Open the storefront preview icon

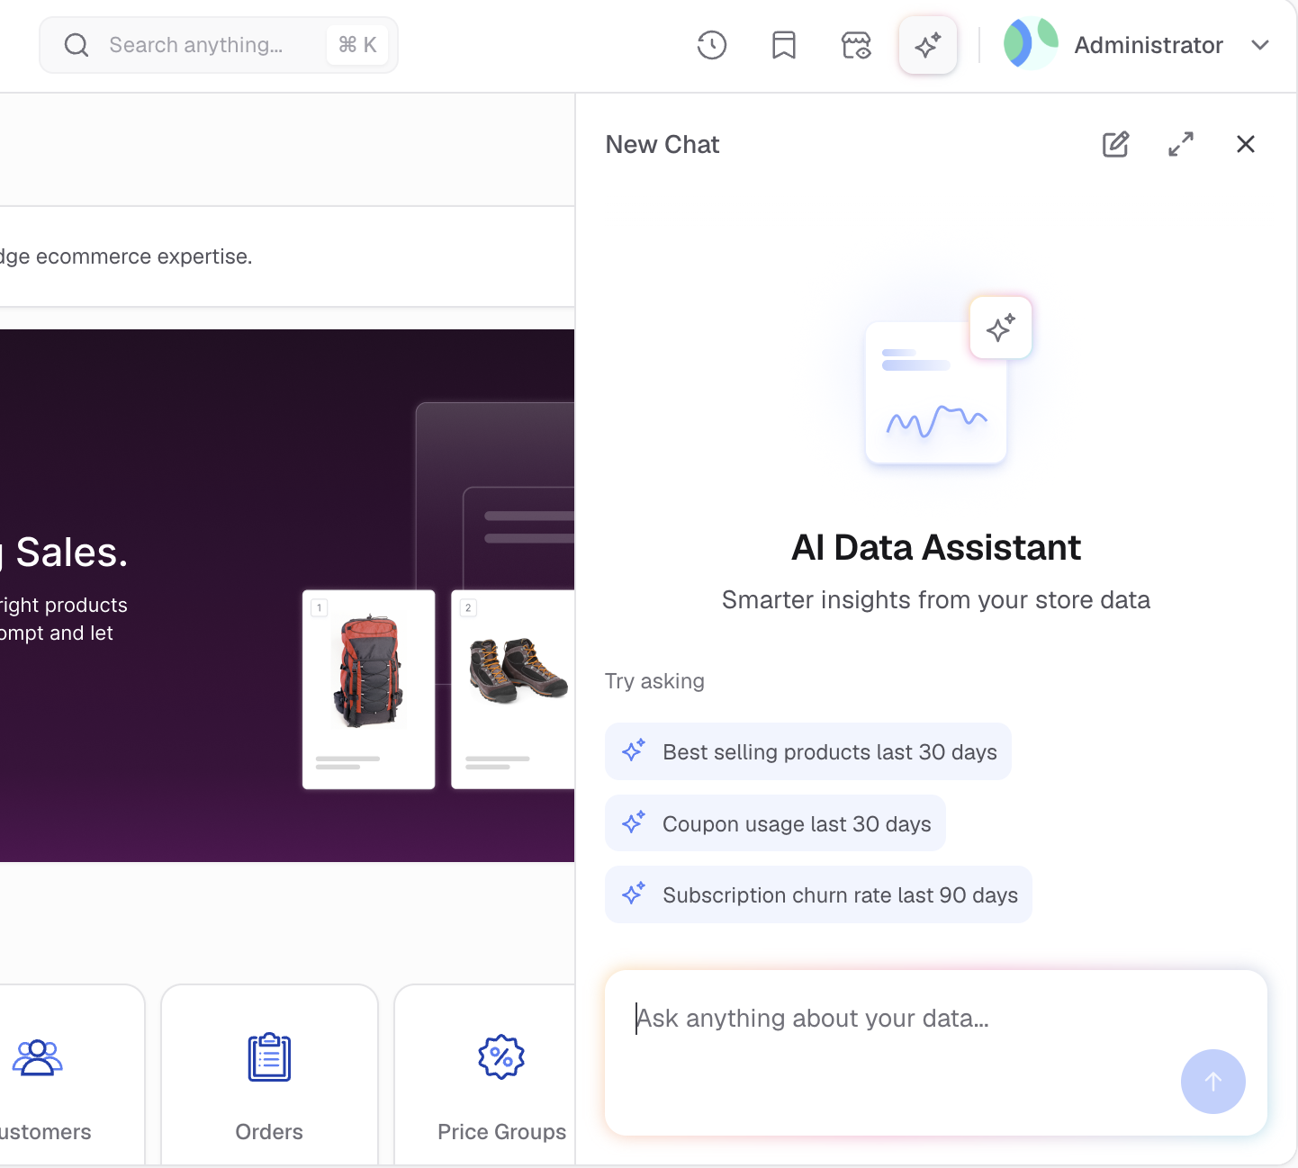856,45
